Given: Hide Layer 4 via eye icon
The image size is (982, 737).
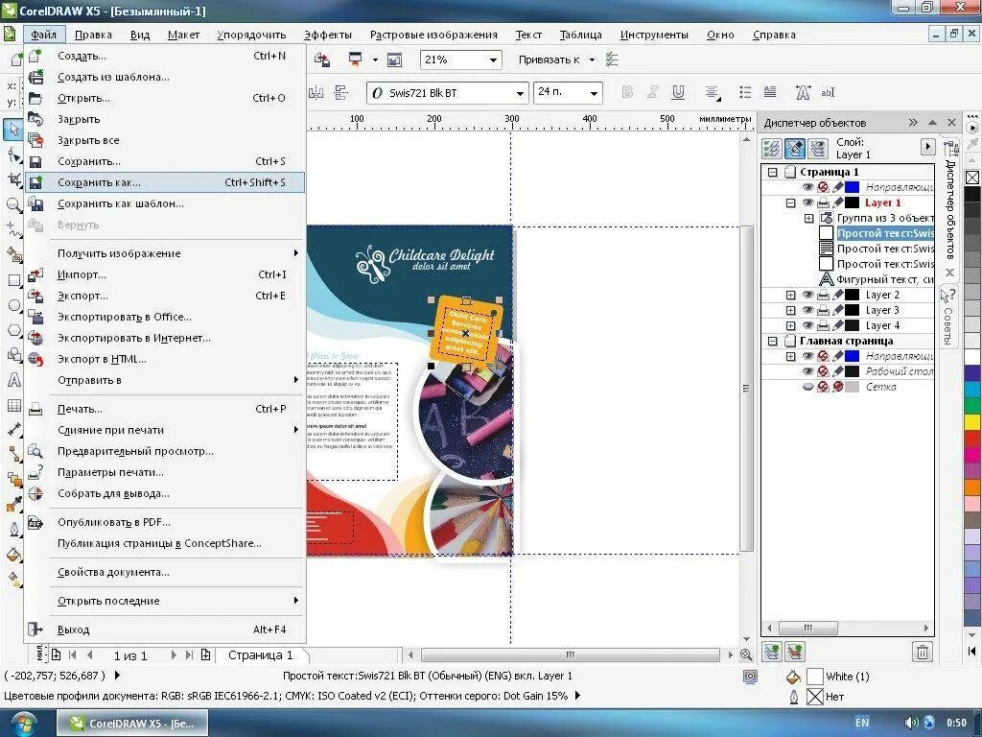Looking at the screenshot, I should coord(807,325).
